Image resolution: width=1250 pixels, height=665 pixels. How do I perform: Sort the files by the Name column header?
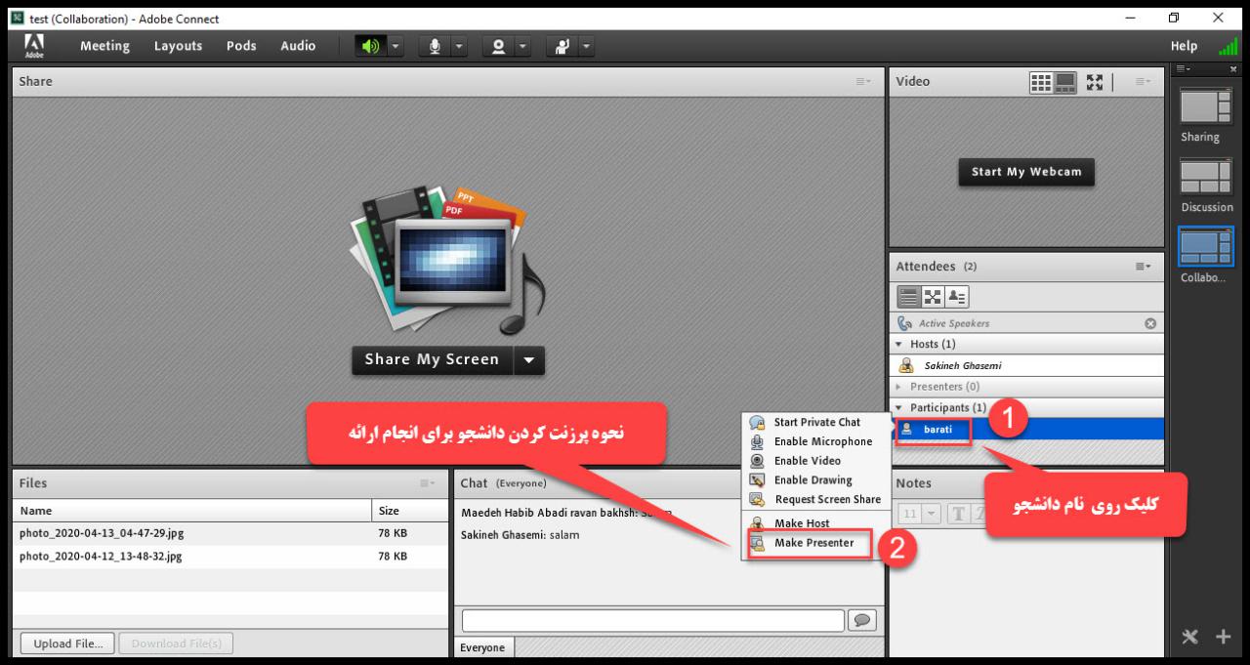tap(191, 511)
